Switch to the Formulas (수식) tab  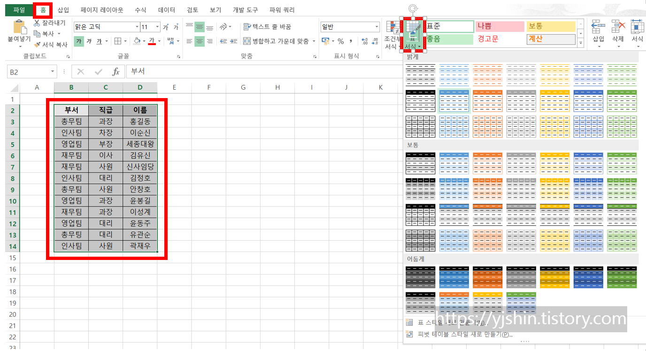click(x=140, y=9)
